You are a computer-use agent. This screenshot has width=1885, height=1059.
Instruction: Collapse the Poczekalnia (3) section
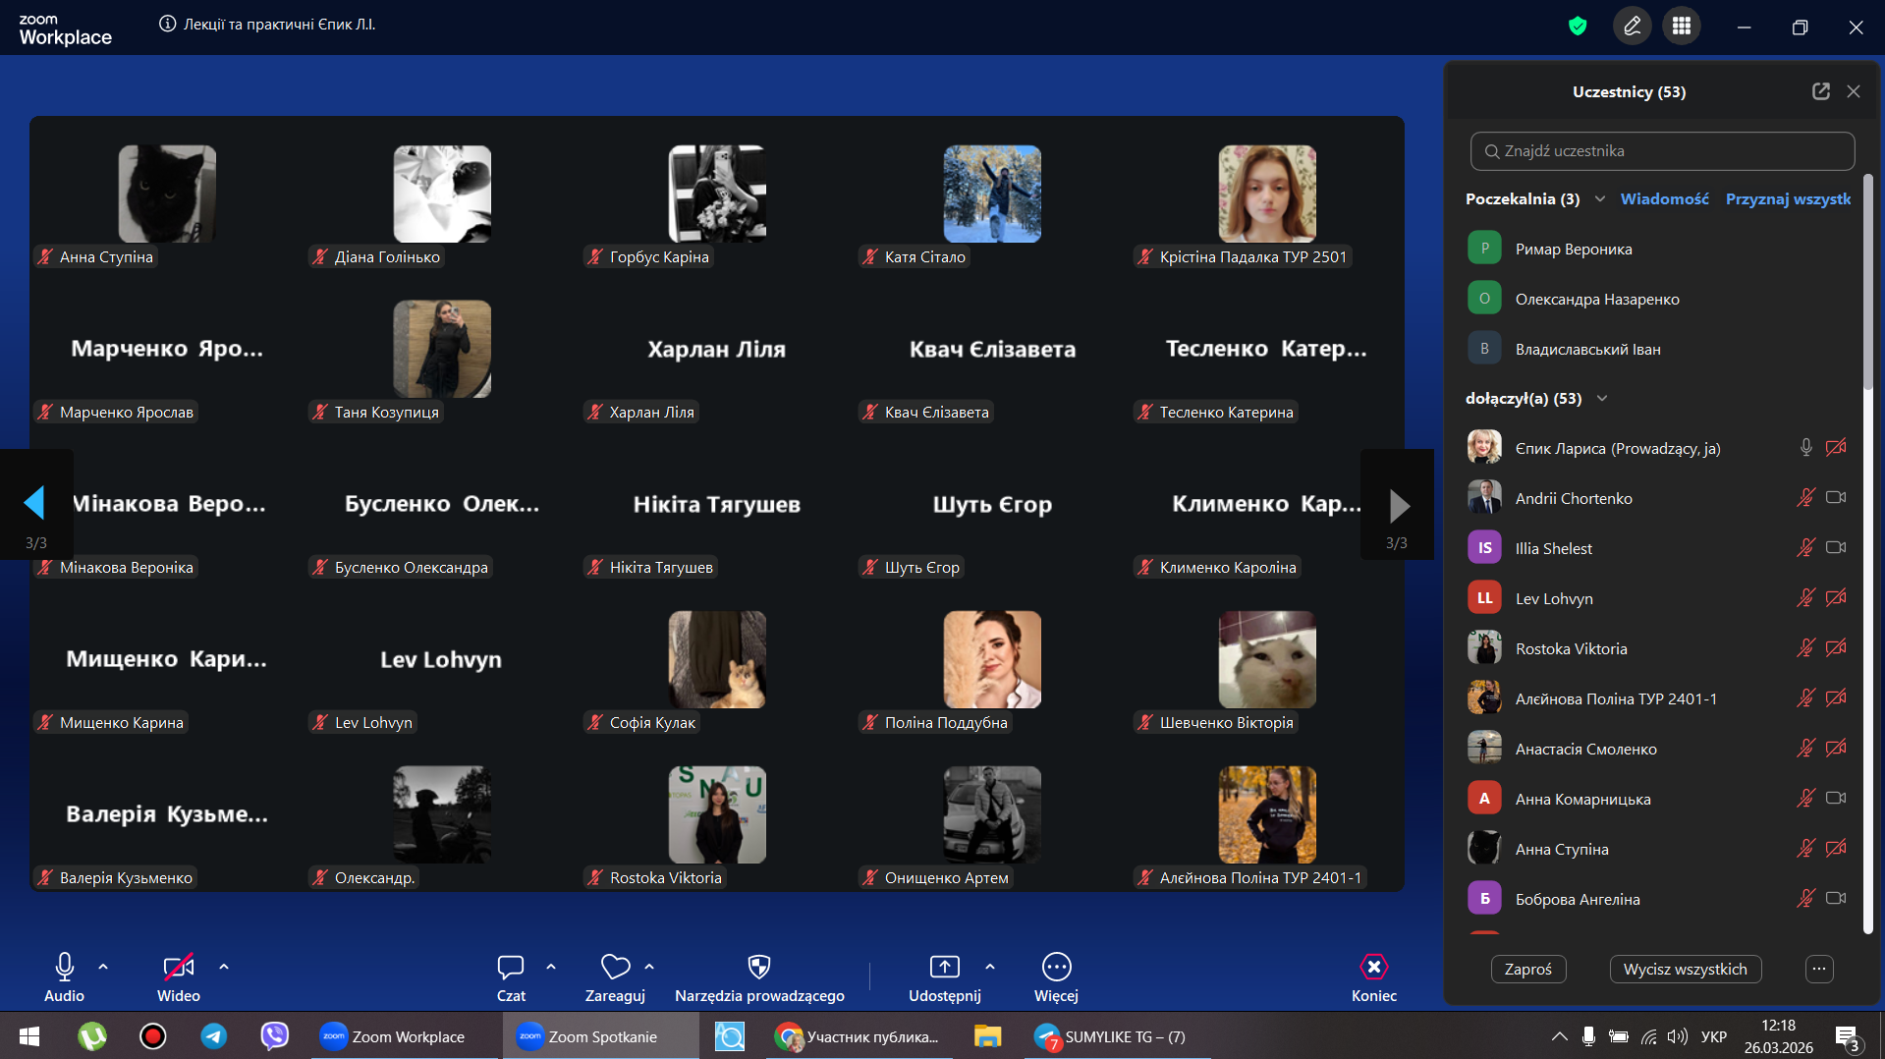click(1600, 199)
